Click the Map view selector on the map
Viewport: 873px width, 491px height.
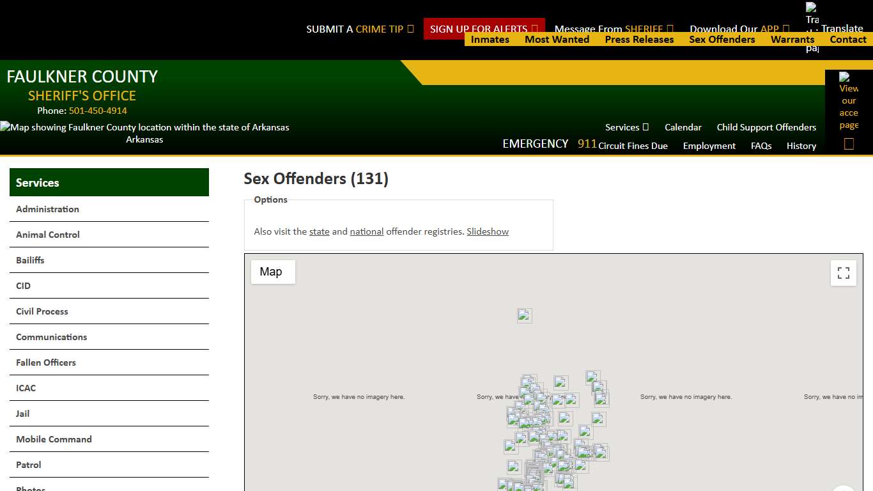tap(273, 272)
